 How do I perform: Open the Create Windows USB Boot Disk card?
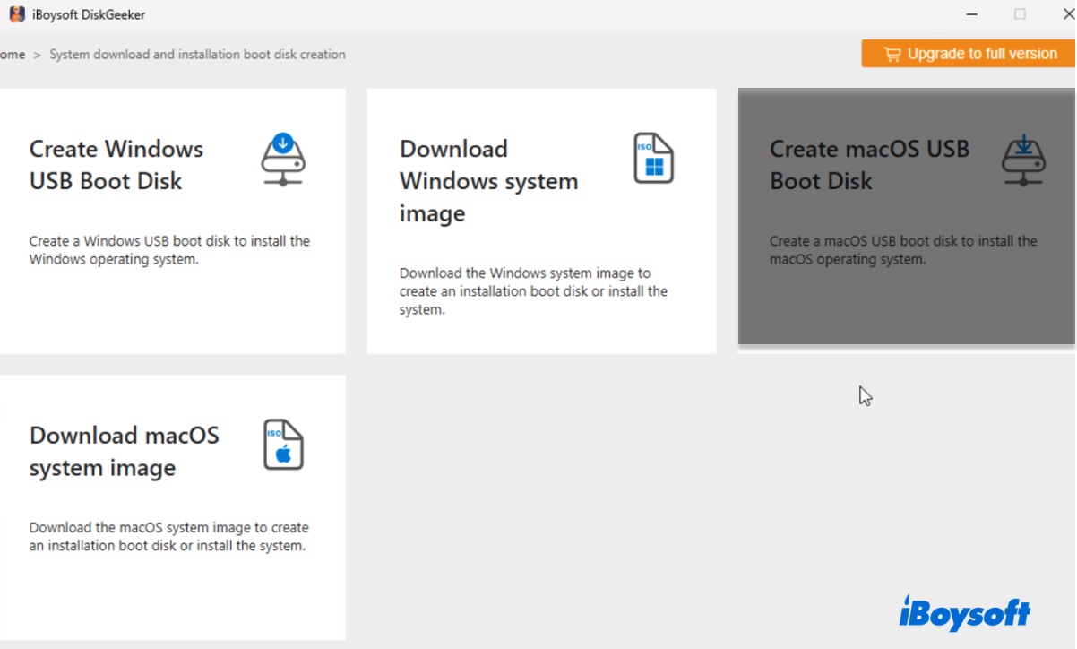173,220
